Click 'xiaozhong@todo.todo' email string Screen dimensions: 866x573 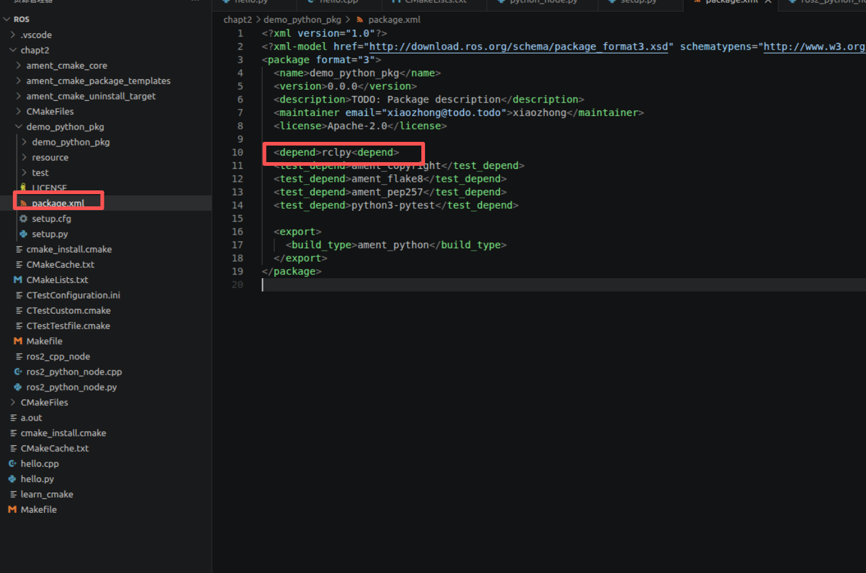tap(444, 112)
